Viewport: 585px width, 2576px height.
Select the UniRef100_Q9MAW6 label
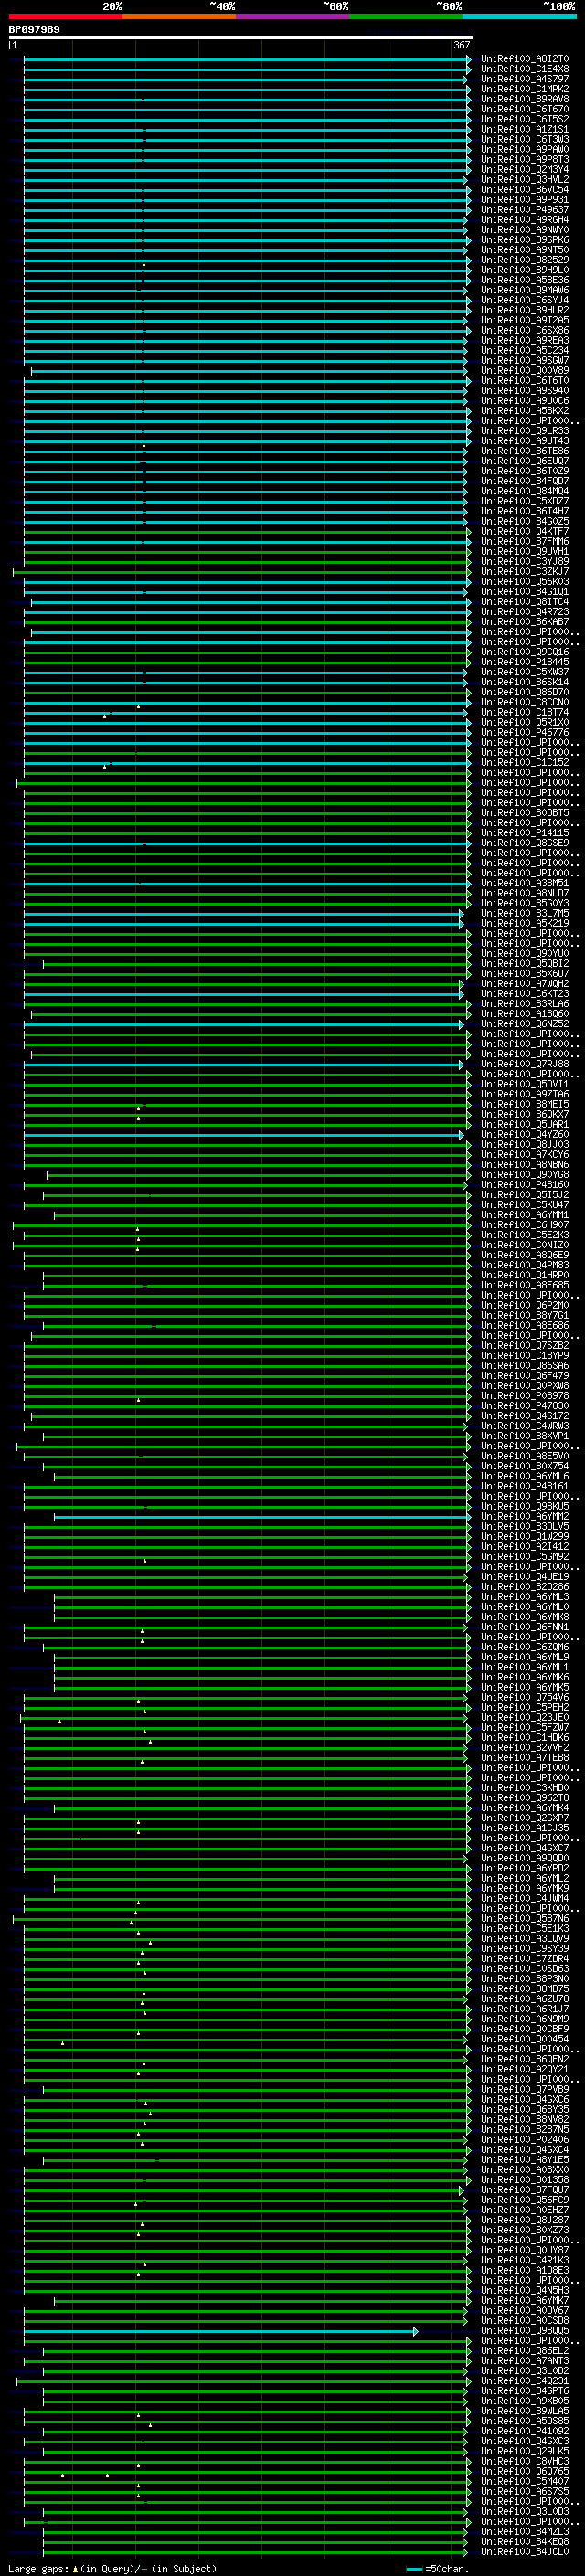(525, 290)
